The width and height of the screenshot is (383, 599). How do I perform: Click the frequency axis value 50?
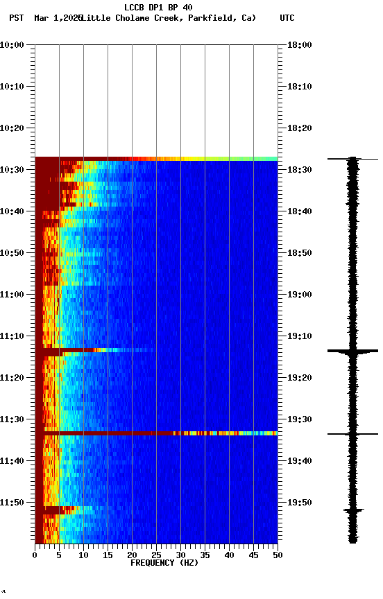278,555
